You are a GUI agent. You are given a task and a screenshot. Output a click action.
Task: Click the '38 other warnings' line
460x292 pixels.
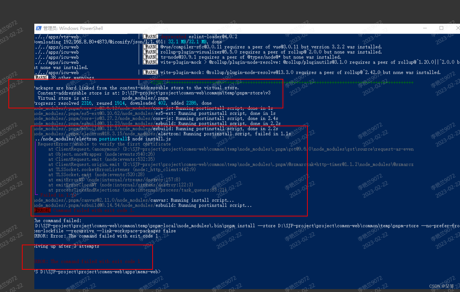(64, 78)
